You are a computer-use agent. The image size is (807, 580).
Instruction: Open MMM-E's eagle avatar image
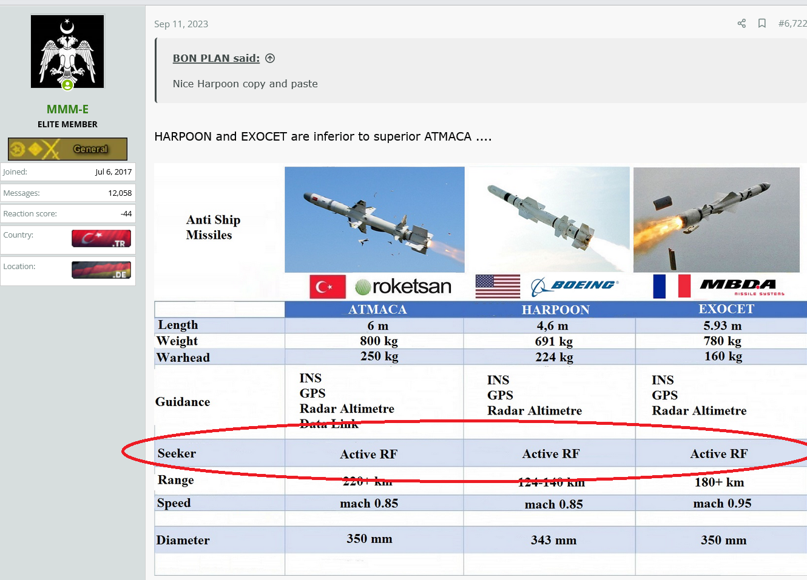[x=67, y=52]
